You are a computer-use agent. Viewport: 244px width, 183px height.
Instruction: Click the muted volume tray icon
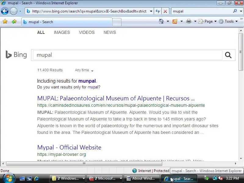pos(220,178)
